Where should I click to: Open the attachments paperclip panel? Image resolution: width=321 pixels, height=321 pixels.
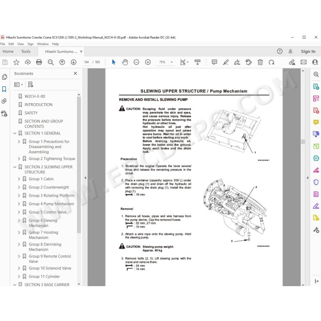click(x=4, y=101)
